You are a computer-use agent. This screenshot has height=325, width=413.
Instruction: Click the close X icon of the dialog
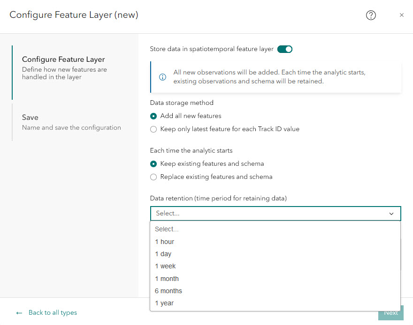click(402, 15)
